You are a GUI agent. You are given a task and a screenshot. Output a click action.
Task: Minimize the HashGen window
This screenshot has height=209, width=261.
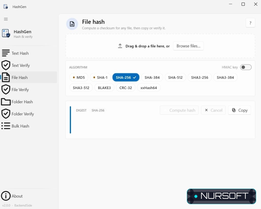[x=230, y=4]
